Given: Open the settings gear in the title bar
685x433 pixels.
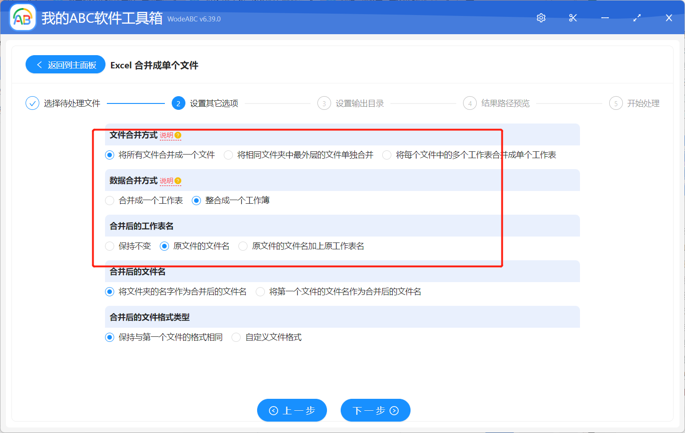Looking at the screenshot, I should 541,18.
